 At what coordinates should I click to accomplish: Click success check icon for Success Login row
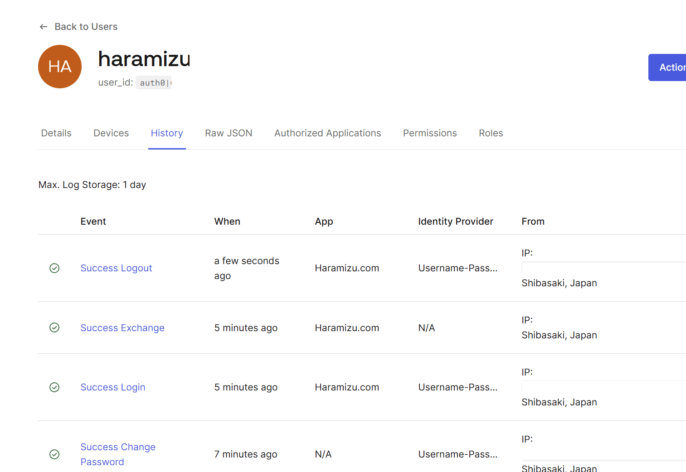pos(54,387)
